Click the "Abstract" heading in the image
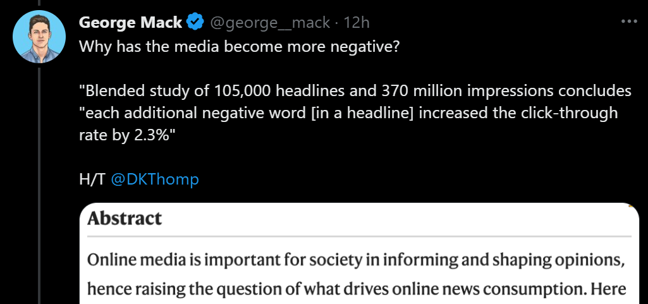 pyautogui.click(x=125, y=219)
